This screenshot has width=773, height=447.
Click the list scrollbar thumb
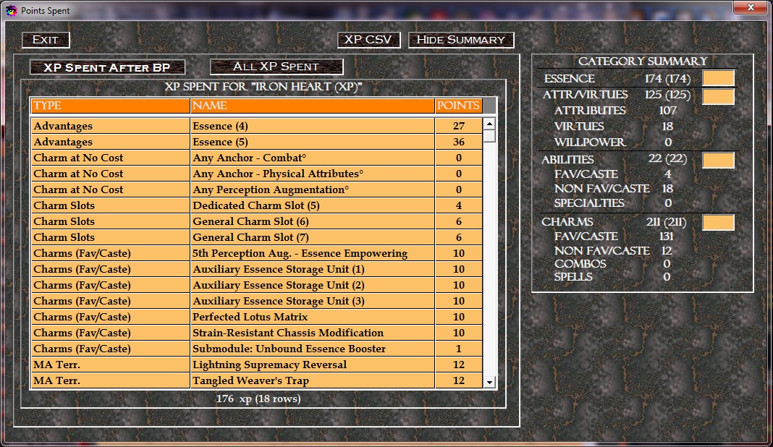(x=489, y=136)
